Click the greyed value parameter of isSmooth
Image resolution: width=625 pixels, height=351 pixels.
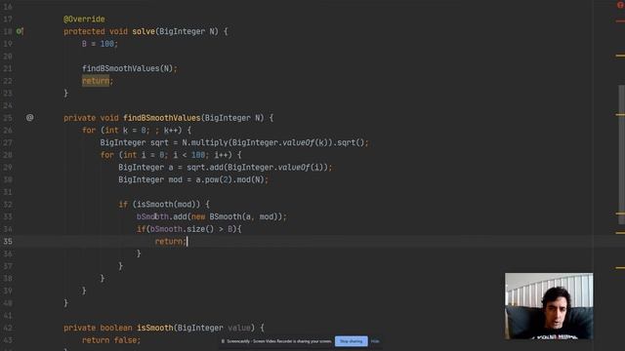pyautogui.click(x=238, y=328)
